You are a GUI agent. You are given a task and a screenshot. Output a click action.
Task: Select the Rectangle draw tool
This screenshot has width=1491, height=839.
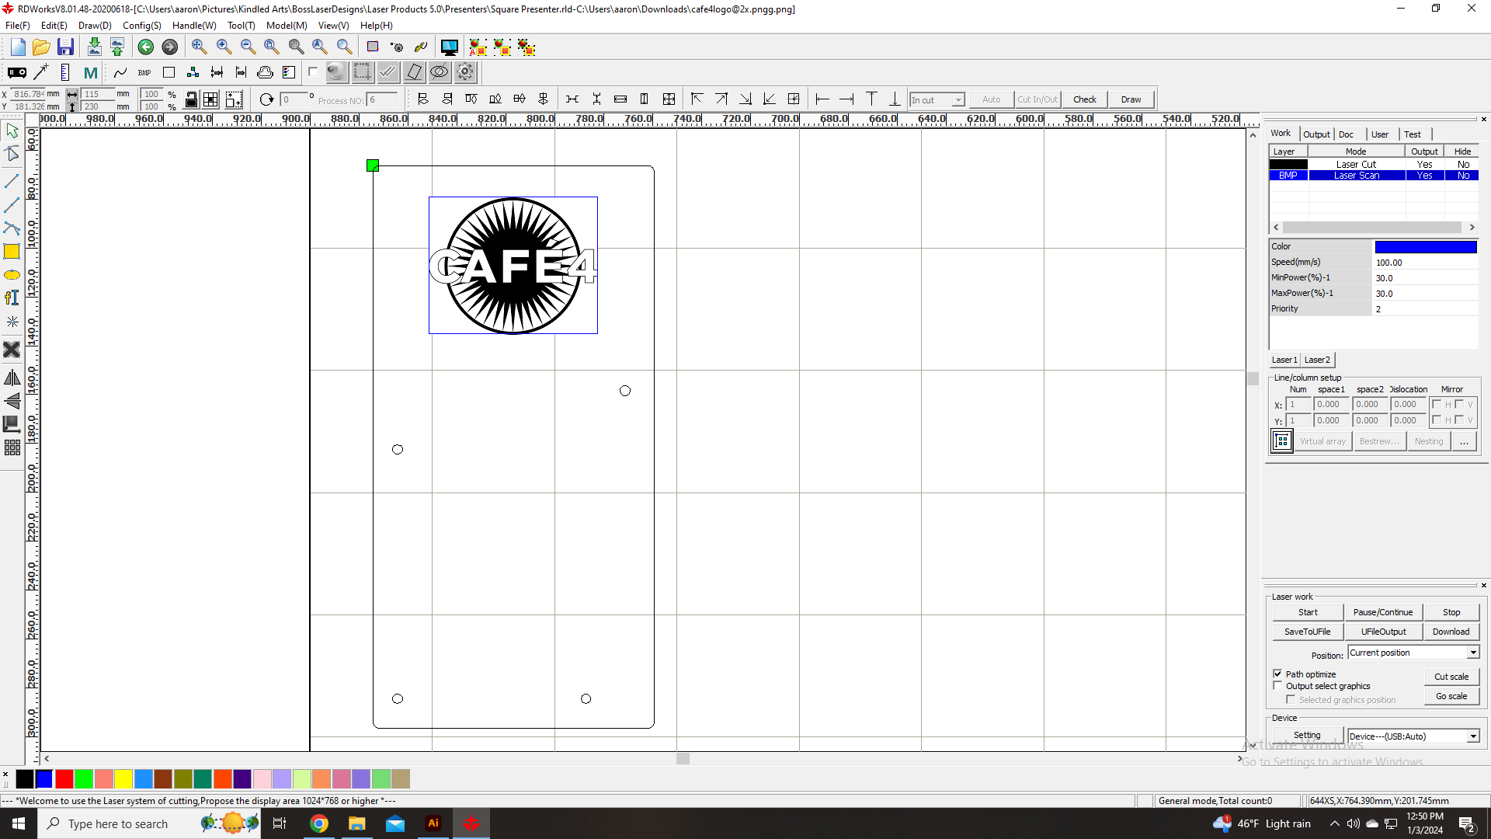click(x=12, y=252)
